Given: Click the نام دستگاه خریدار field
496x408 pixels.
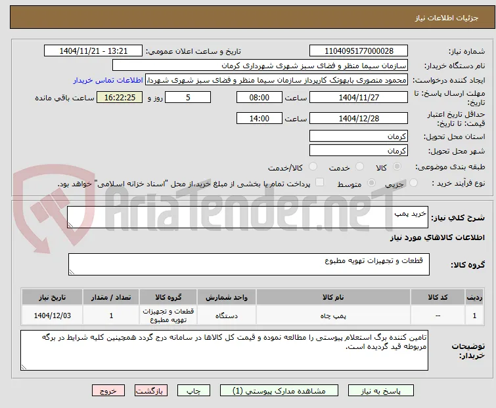Looking at the screenshot, I should tap(260, 66).
